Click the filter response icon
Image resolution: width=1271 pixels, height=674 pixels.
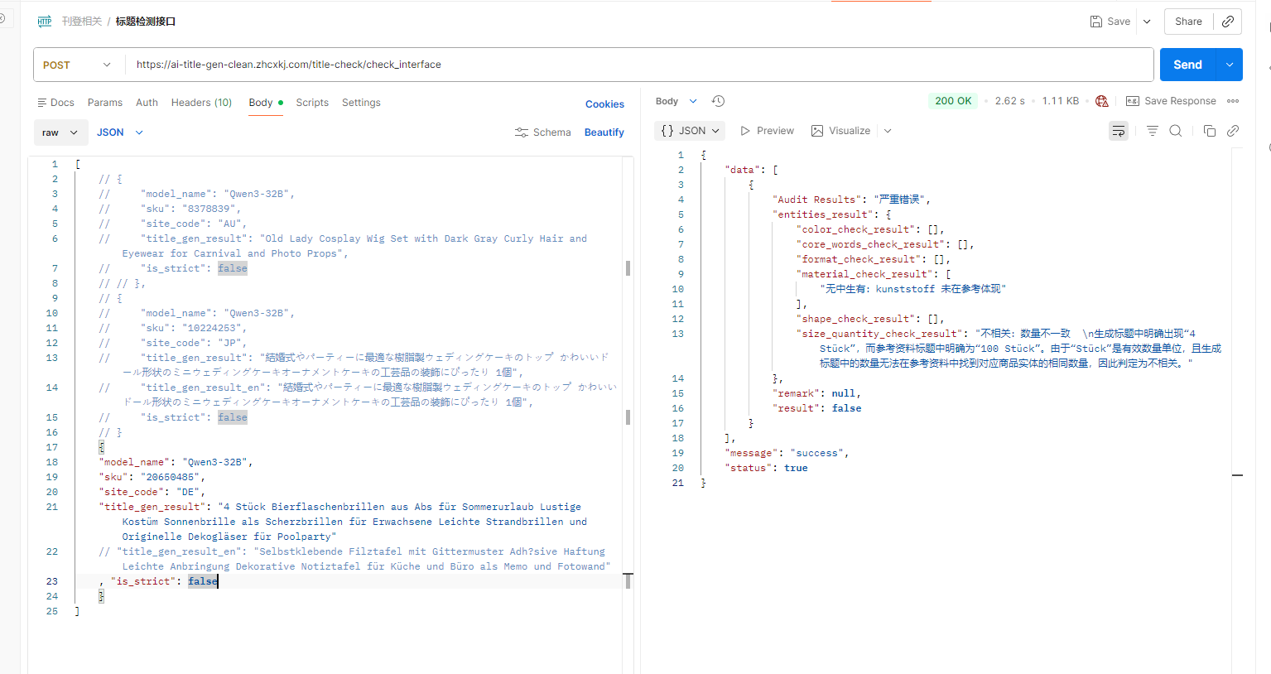[1153, 131]
